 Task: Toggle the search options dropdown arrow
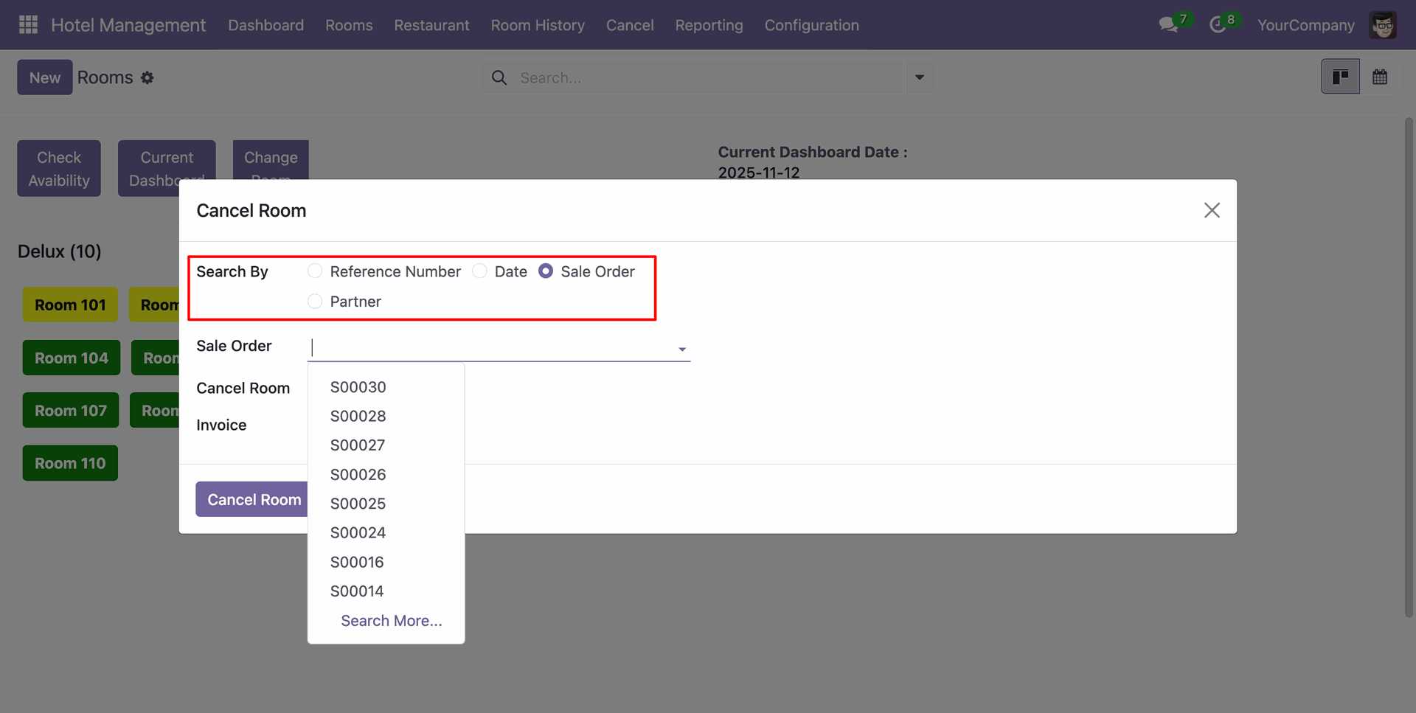[x=919, y=77]
